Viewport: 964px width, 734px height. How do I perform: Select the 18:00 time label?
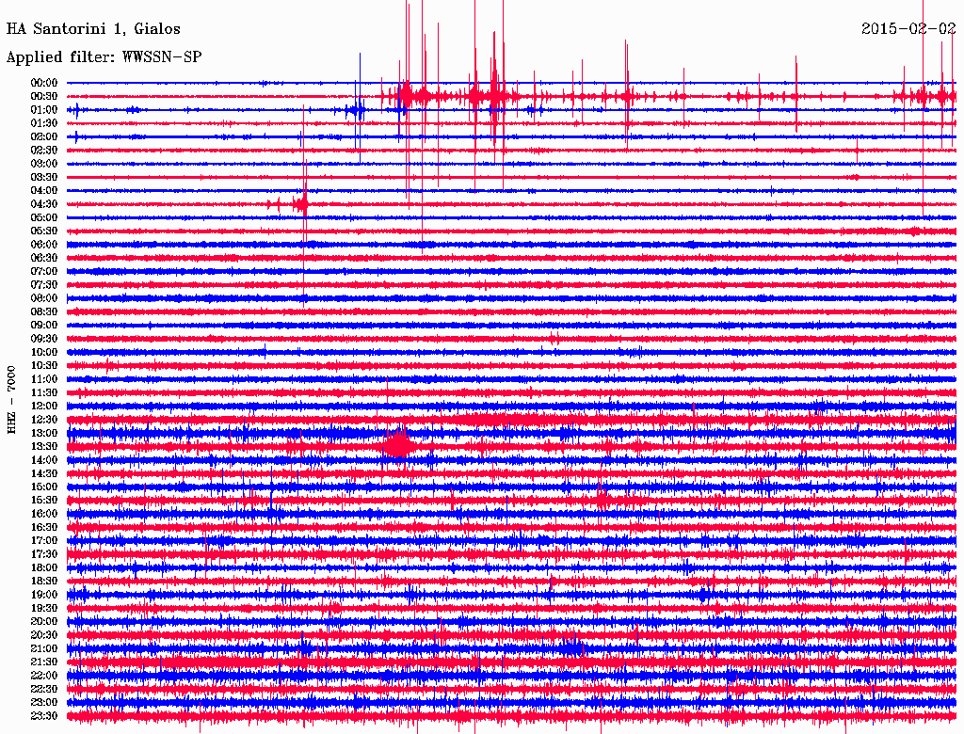44,567
